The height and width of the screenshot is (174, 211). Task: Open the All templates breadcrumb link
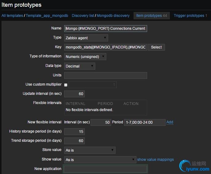pos(12,16)
